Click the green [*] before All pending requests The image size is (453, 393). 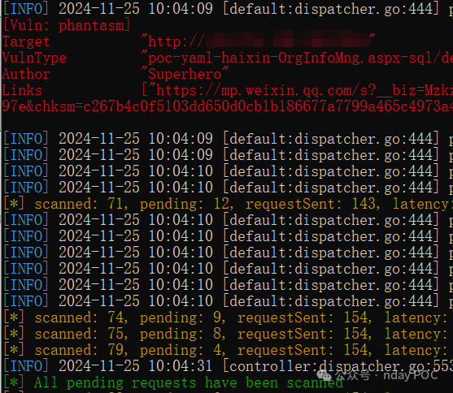tap(14, 382)
